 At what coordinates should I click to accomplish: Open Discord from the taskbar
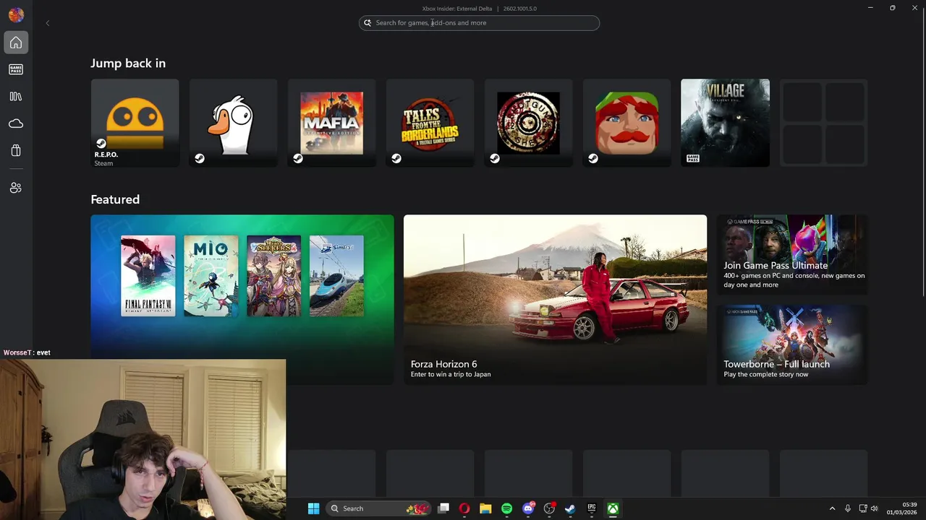(x=528, y=508)
